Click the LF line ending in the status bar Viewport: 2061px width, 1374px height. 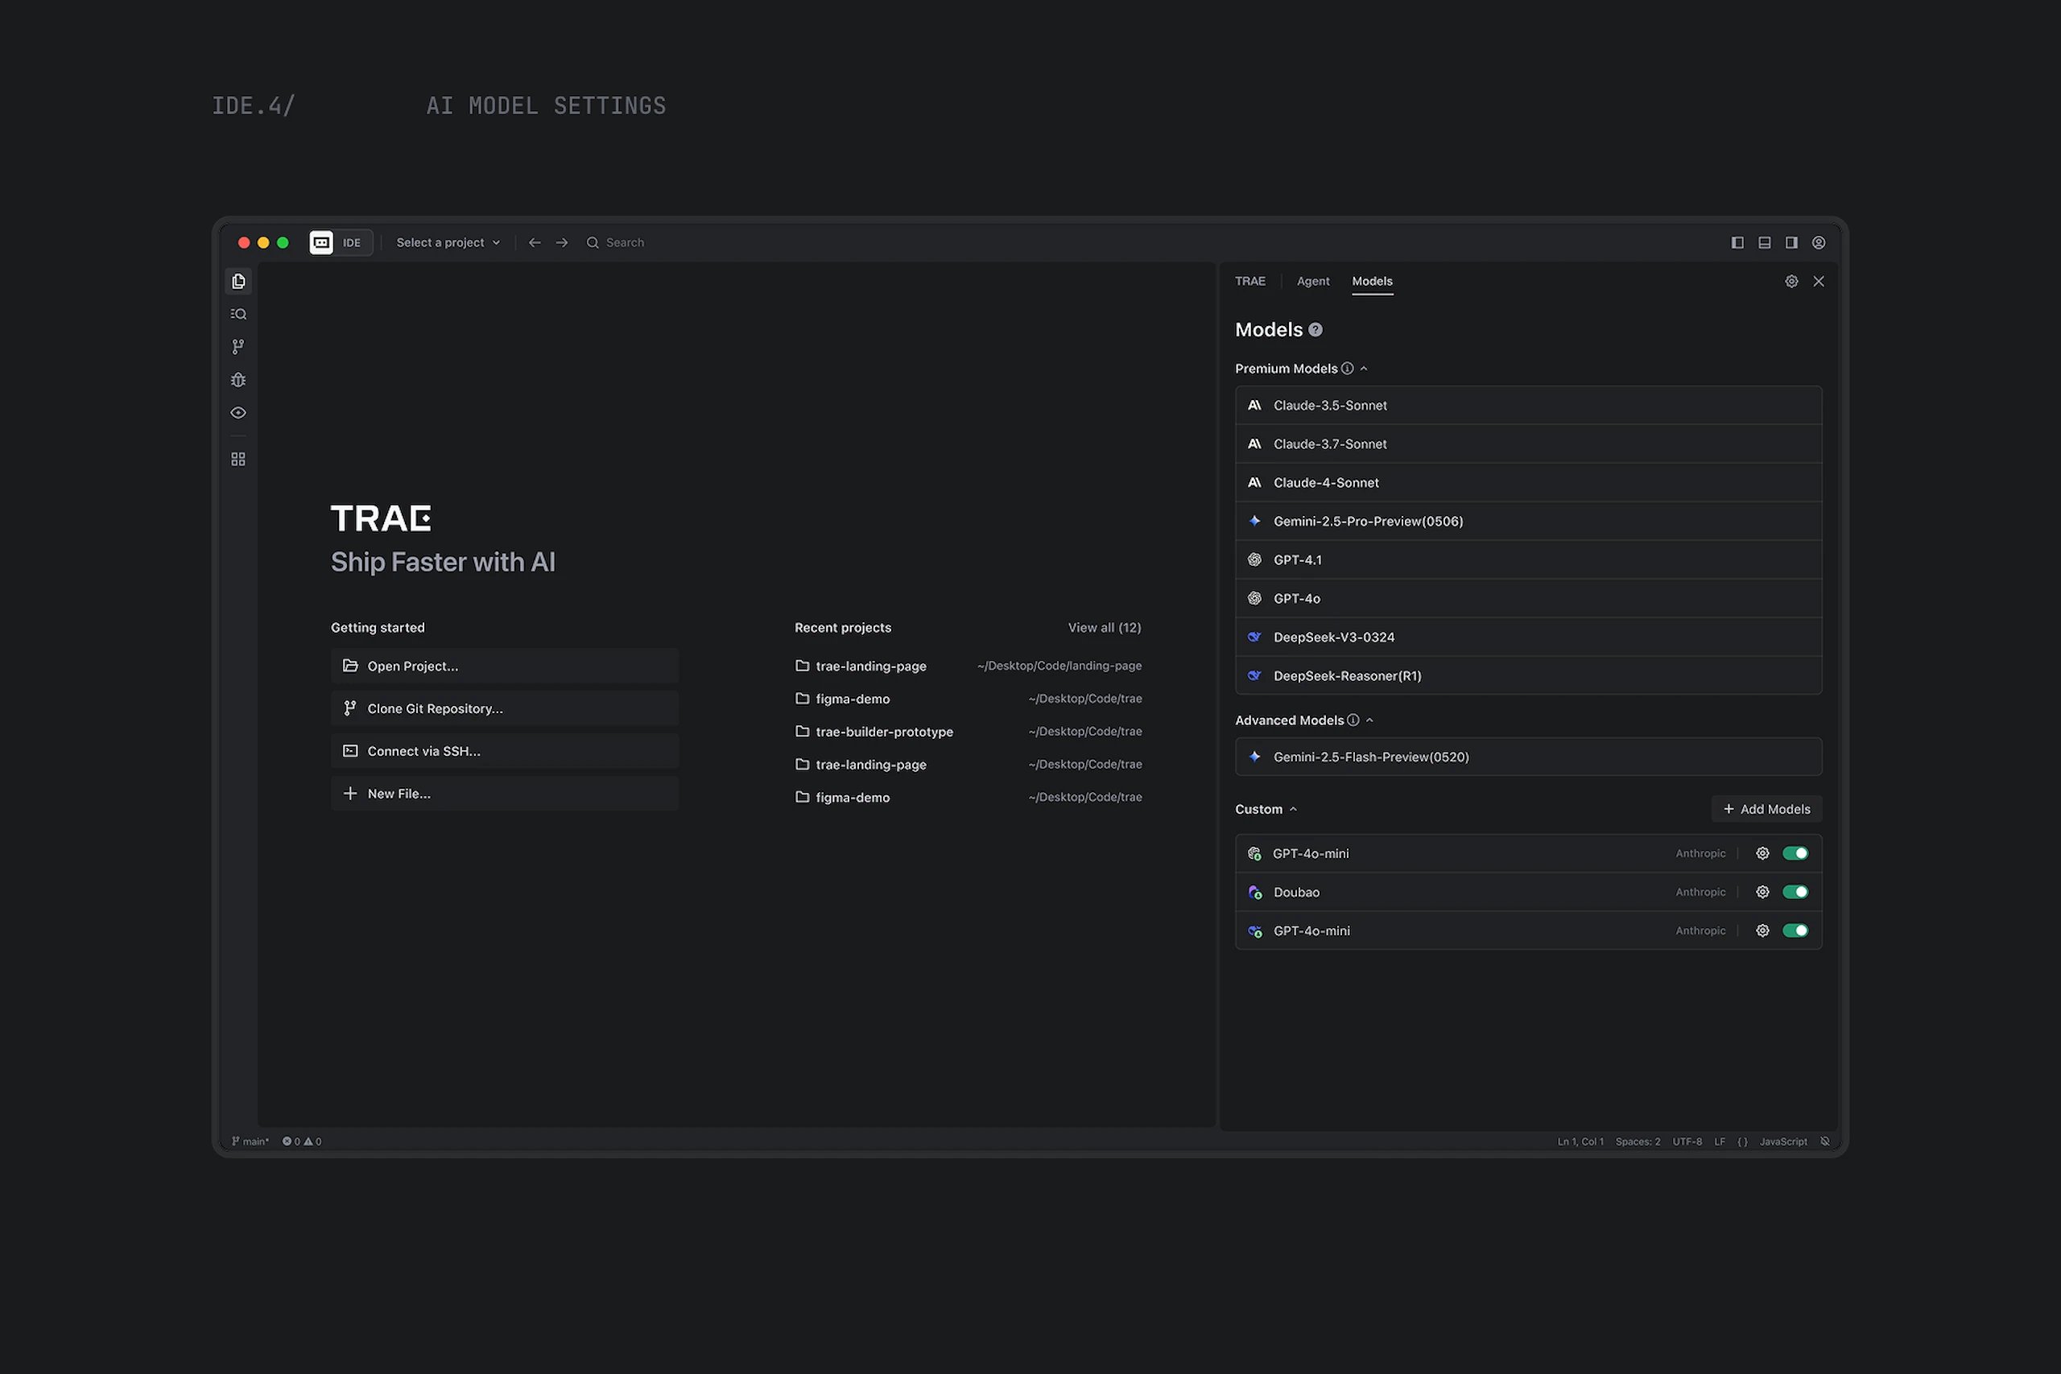coord(1720,1142)
